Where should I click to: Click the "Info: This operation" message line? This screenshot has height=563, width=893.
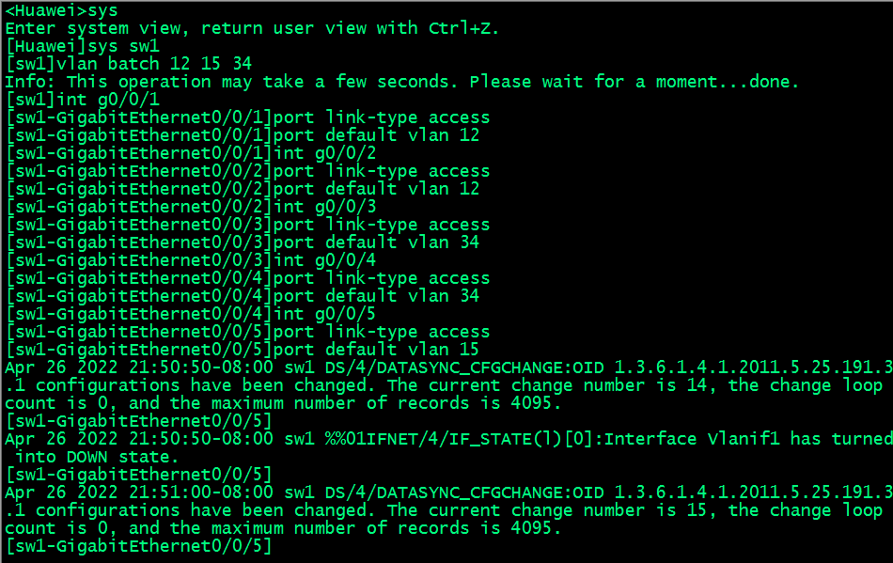(x=401, y=82)
